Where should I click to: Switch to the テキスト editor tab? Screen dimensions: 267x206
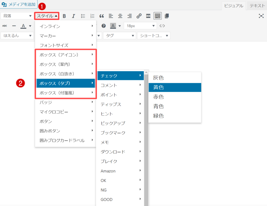click(257, 6)
